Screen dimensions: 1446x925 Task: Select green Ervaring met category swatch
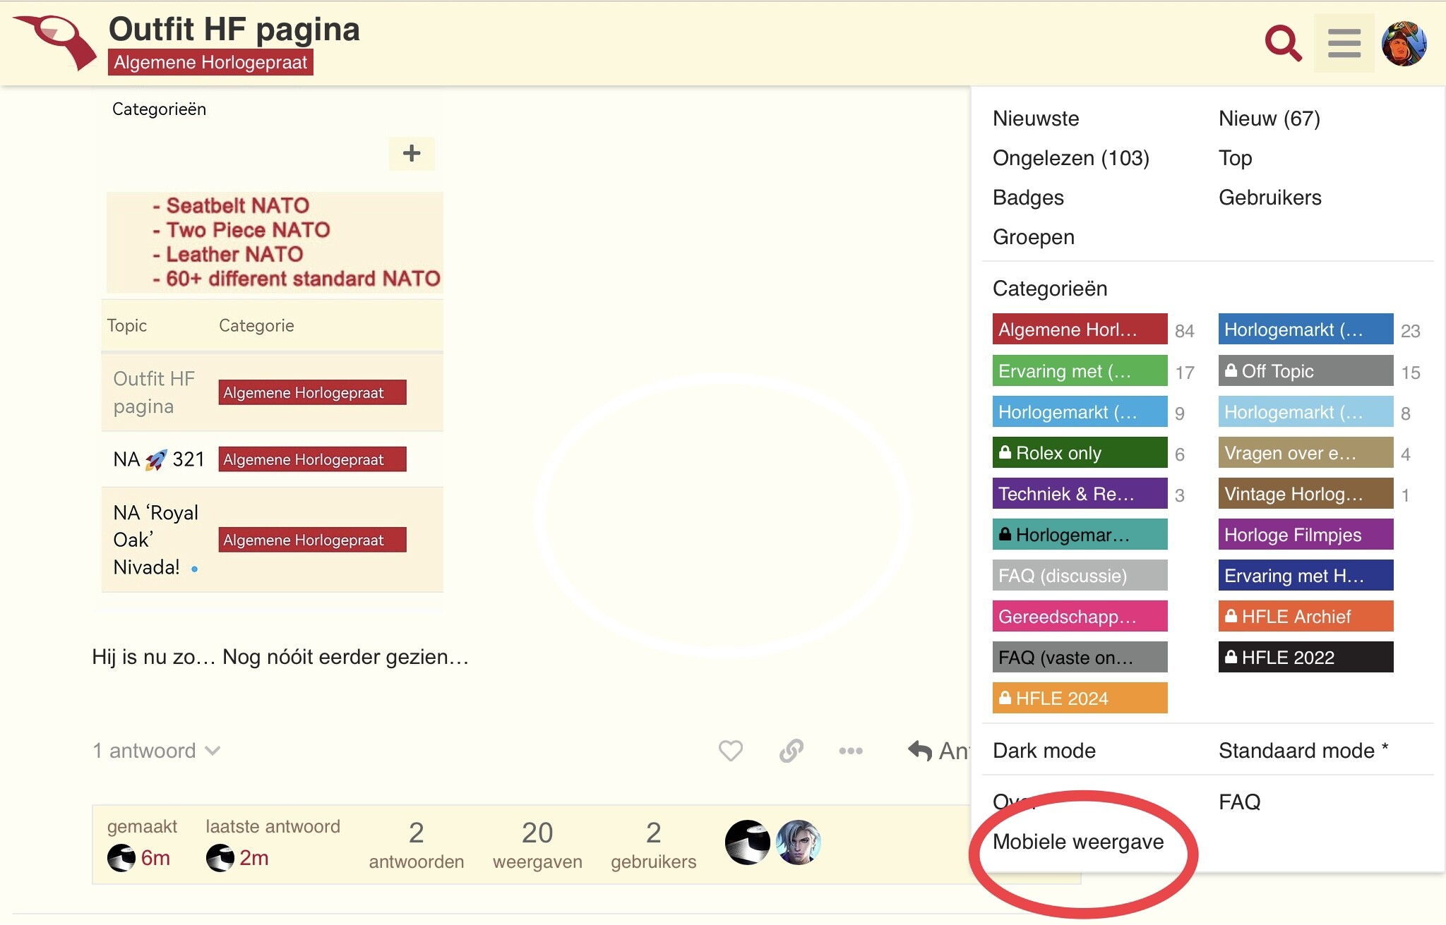click(x=1080, y=371)
